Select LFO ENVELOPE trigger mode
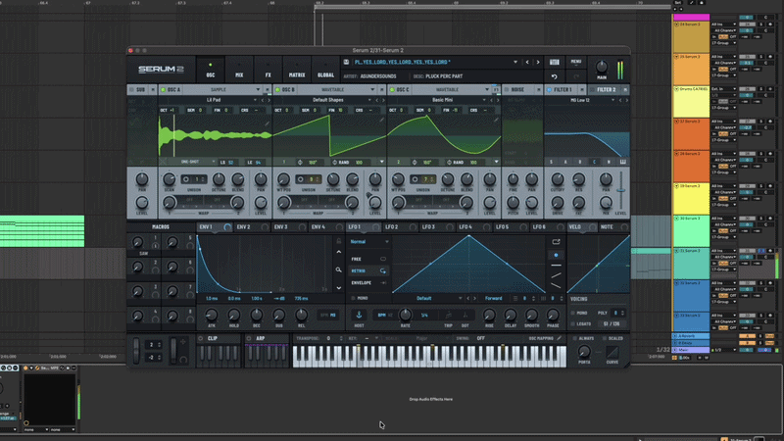This screenshot has height=441, width=784. [x=368, y=283]
